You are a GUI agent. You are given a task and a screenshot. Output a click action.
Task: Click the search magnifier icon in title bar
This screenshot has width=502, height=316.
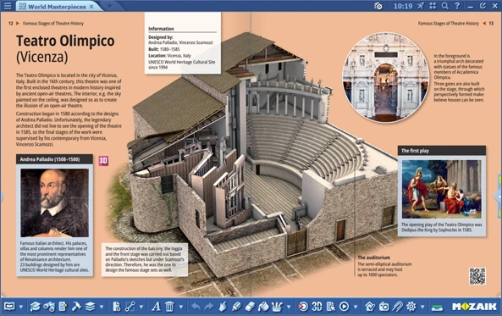point(445,6)
